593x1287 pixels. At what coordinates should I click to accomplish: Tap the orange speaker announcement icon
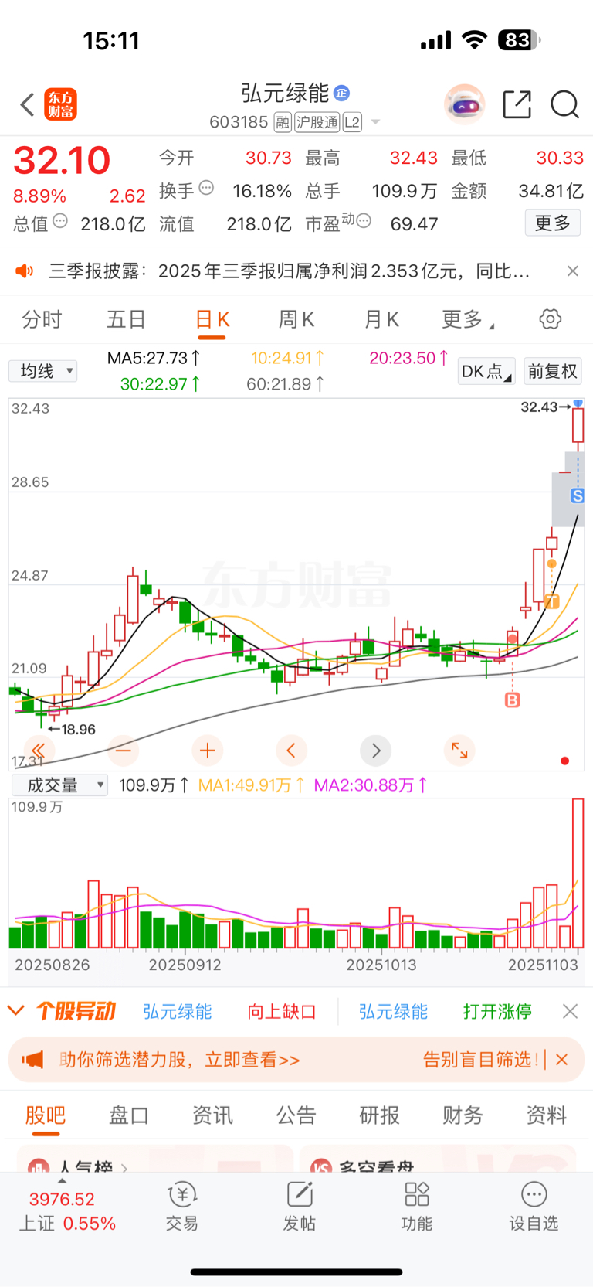tap(25, 271)
